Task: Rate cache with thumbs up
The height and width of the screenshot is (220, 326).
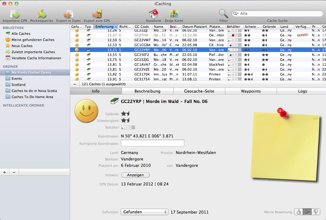Action: coord(298,212)
